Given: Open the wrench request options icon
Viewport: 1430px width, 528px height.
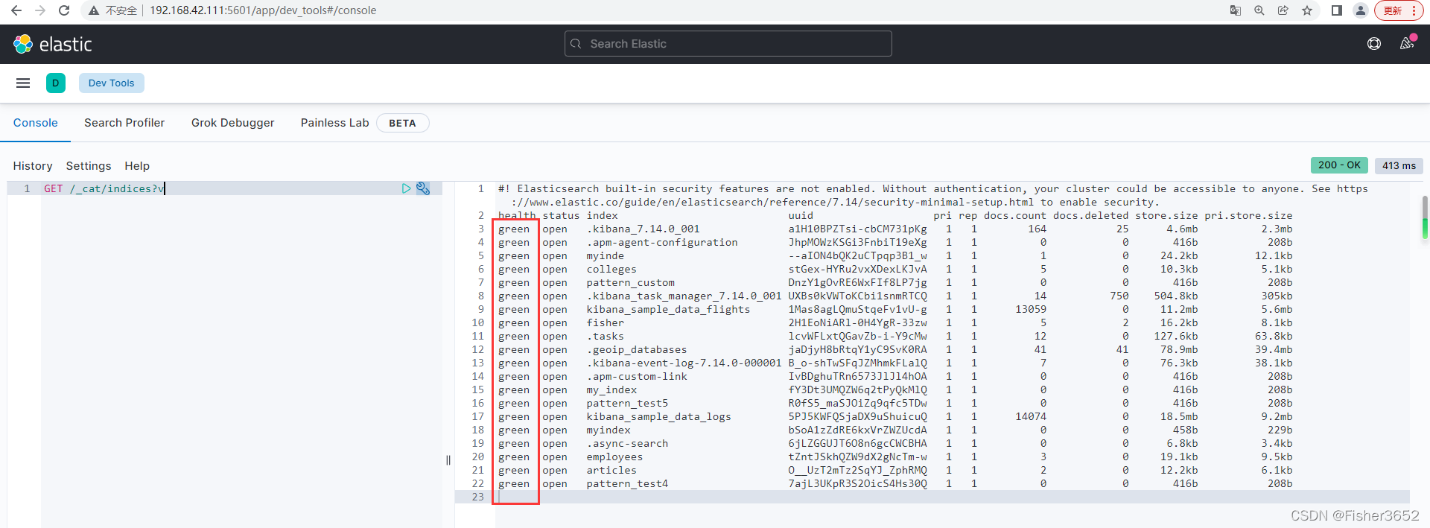Looking at the screenshot, I should 423,188.
